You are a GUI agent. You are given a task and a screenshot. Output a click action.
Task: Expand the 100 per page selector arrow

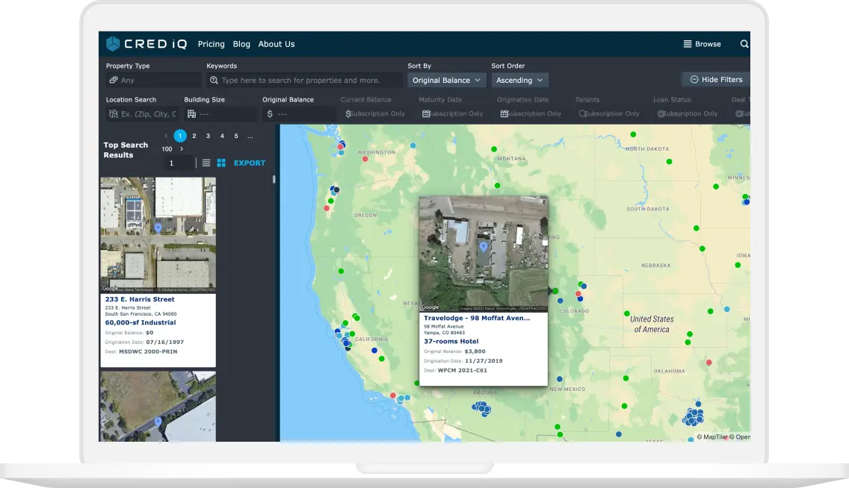pos(182,148)
